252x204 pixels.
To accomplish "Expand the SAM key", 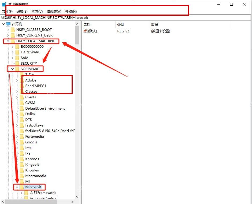I will 12,58.
